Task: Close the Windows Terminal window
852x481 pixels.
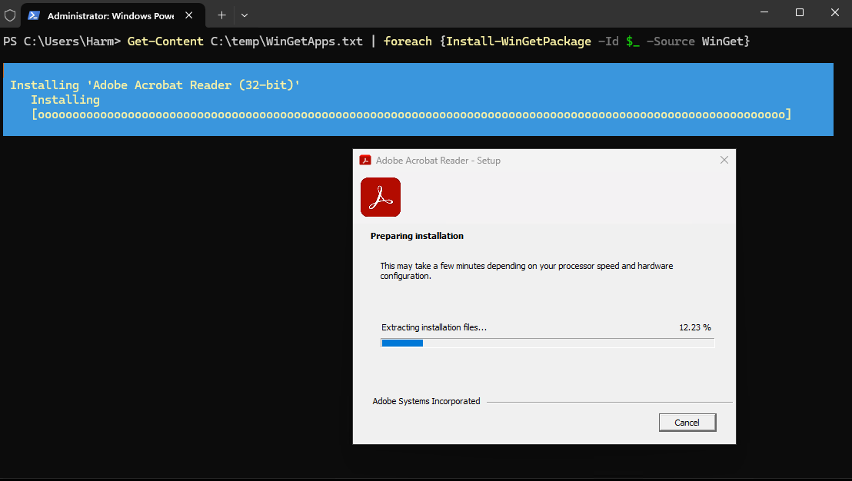Action: point(834,12)
